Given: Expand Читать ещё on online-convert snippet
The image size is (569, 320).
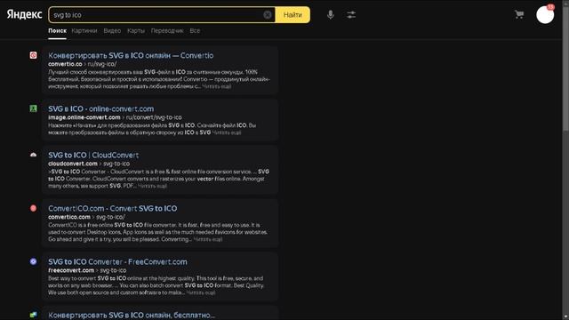Looking at the screenshot, I should 227,132.
